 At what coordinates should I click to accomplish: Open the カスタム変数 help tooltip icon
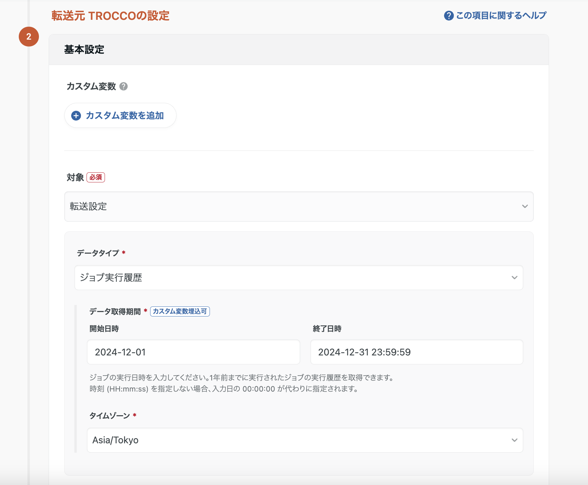tap(124, 86)
